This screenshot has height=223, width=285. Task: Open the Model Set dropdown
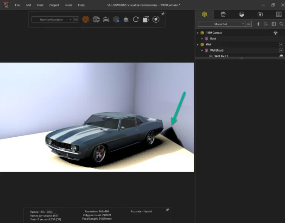(221, 24)
